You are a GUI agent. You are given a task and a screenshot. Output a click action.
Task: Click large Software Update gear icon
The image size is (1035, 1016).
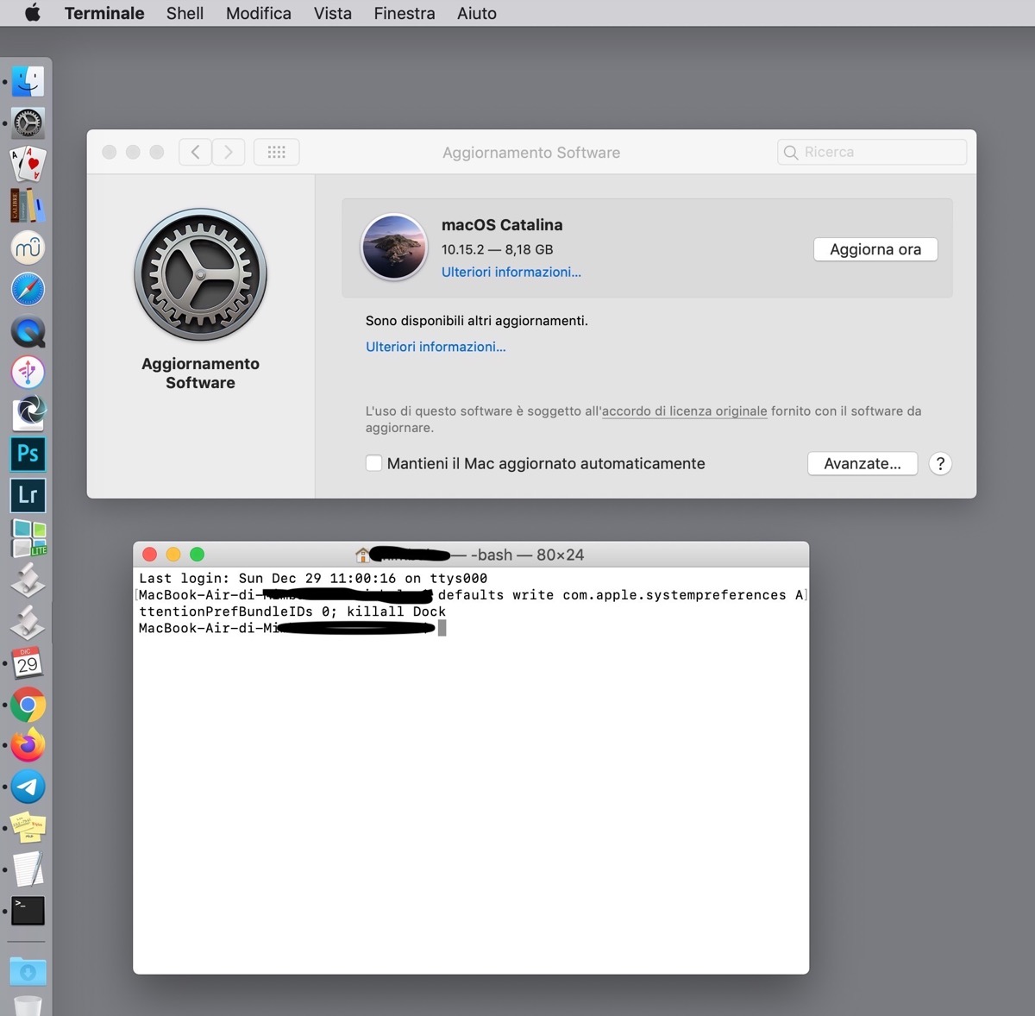coord(200,274)
